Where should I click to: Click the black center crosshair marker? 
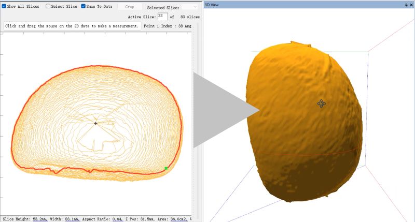[x=95, y=123]
